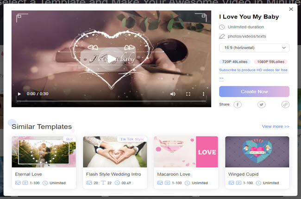Click the Eternal Love title text
The image size is (301, 199).
click(x=28, y=174)
